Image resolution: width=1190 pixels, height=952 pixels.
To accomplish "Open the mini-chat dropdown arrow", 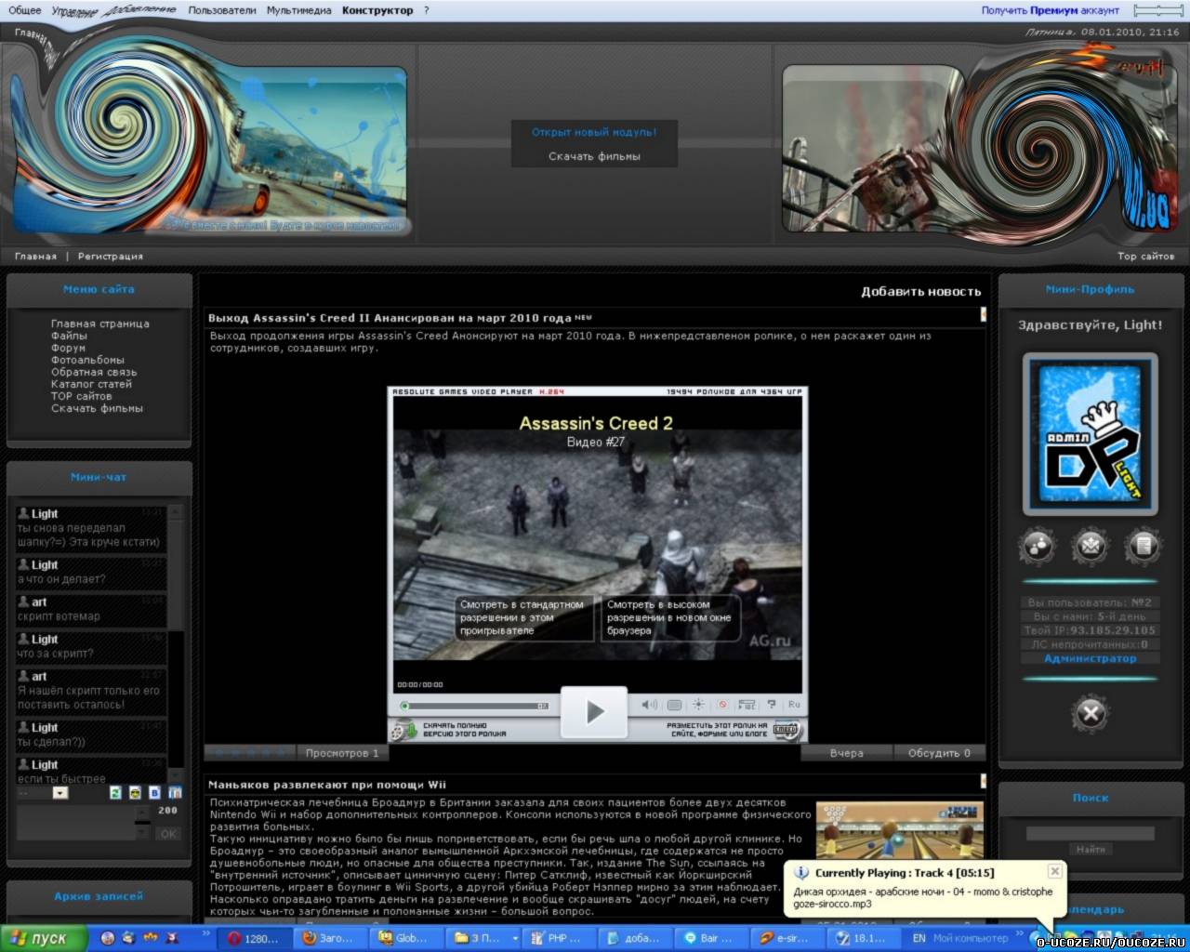I will tap(60, 793).
